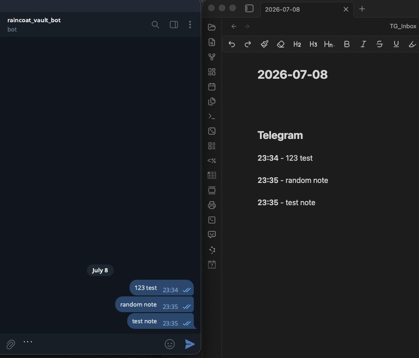Image resolution: width=419 pixels, height=358 pixels.
Task: Apply H2 heading format
Action: (x=297, y=44)
